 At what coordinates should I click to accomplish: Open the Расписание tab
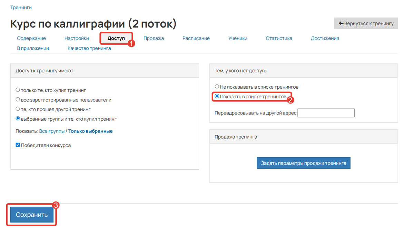pyautogui.click(x=196, y=38)
